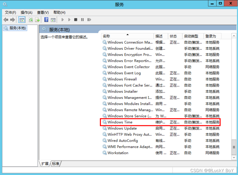This screenshot has height=175, width=238.
Task: Click the scrollbar down arrow
Action: tap(234, 157)
